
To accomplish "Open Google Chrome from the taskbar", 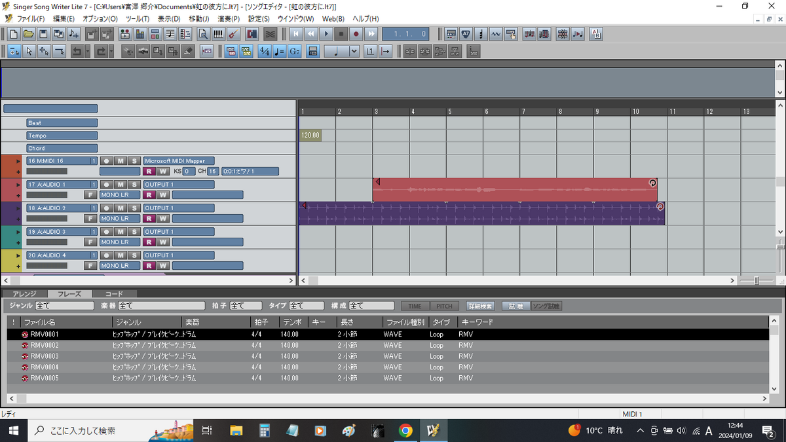I will pos(405,430).
